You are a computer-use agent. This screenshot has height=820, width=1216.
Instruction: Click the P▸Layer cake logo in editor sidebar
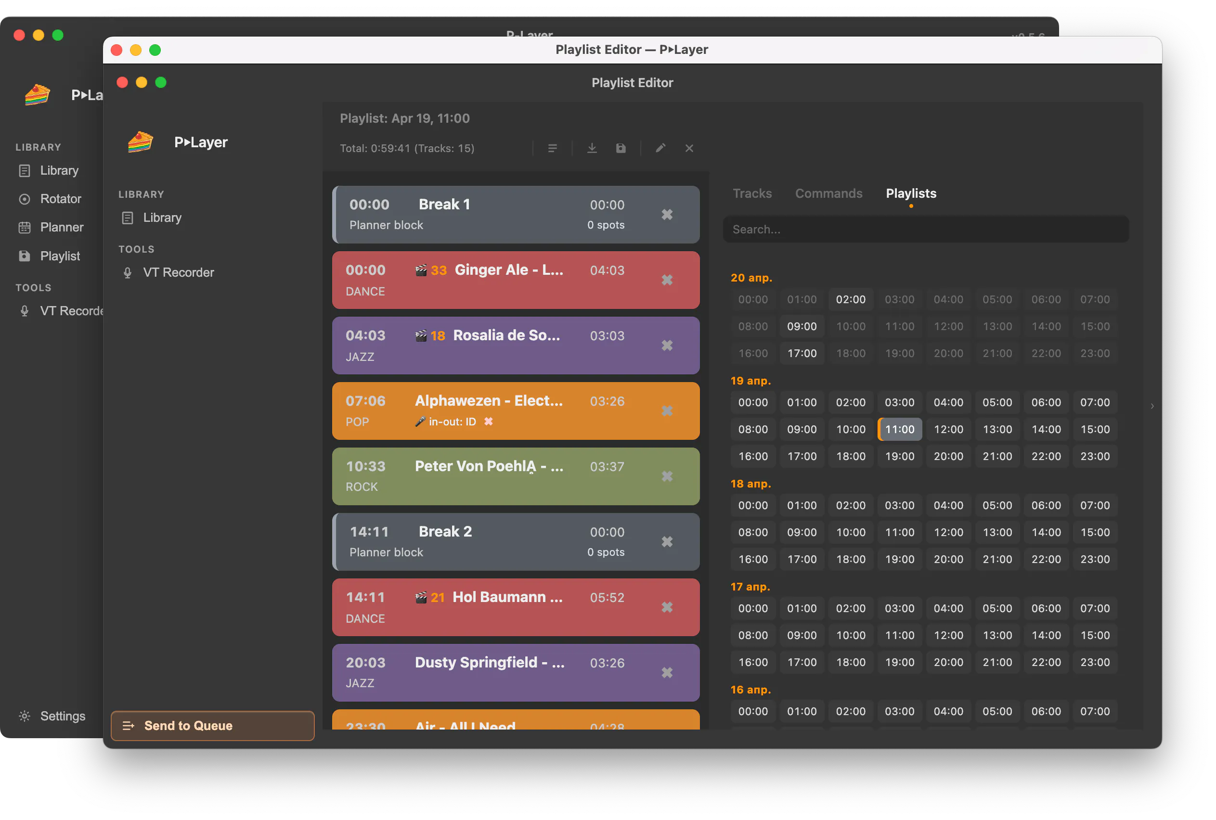[140, 142]
